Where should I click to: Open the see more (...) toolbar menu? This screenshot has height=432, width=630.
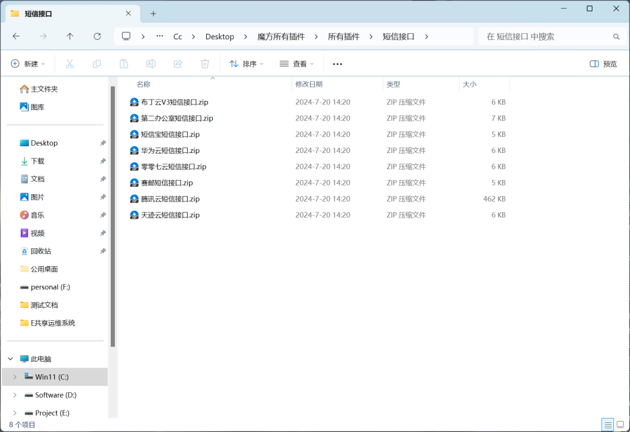(337, 63)
